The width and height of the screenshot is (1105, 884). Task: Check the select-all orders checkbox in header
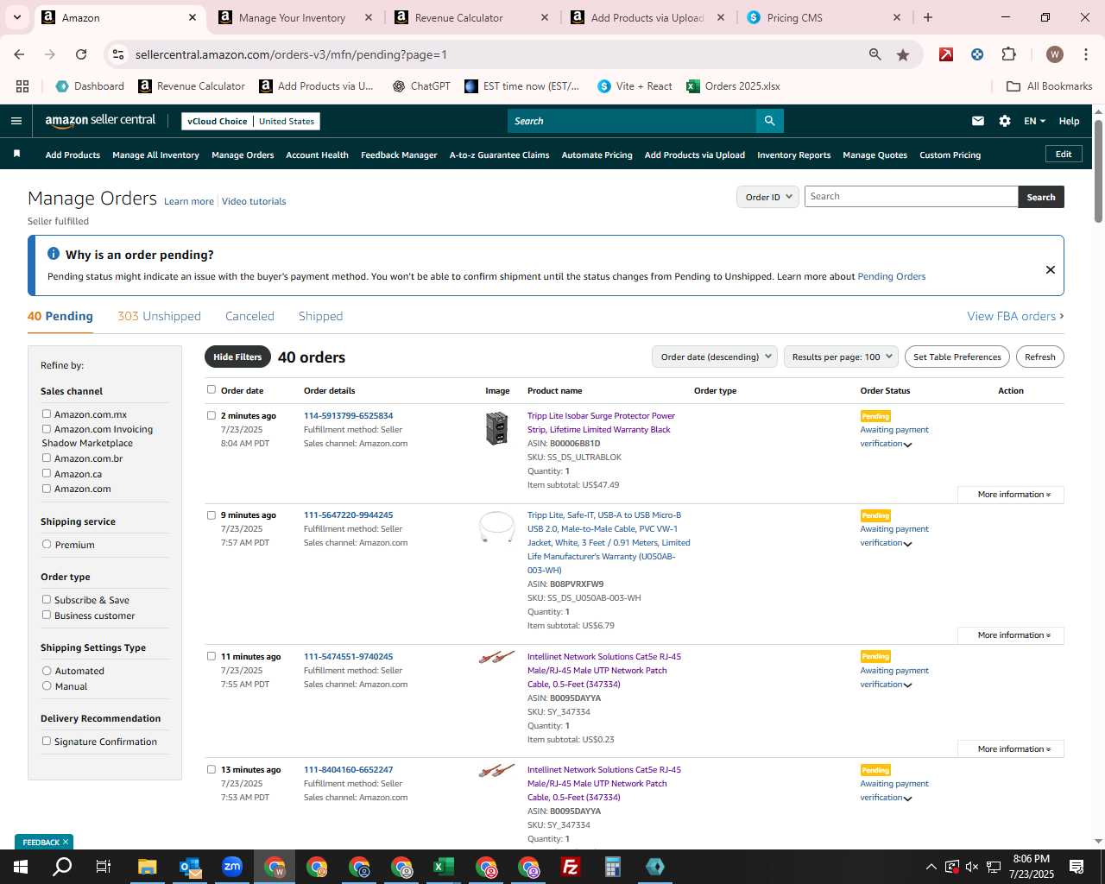click(x=212, y=389)
